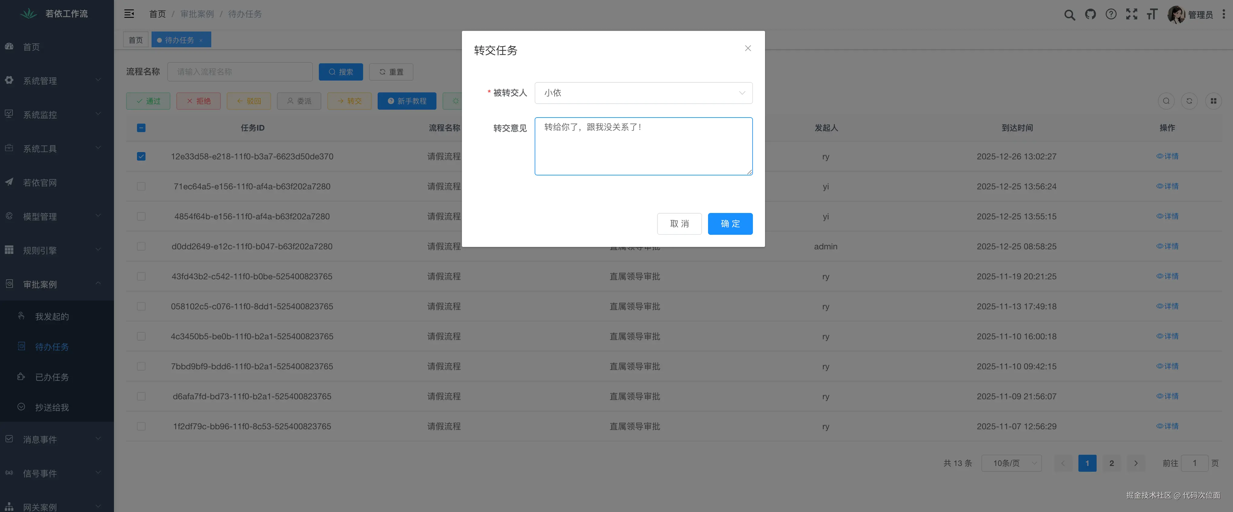The height and width of the screenshot is (512, 1233).
Task: Click the search magnifier icon in header
Action: point(1069,14)
